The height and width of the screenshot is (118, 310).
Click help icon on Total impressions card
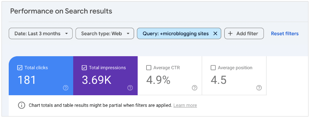click(130, 88)
